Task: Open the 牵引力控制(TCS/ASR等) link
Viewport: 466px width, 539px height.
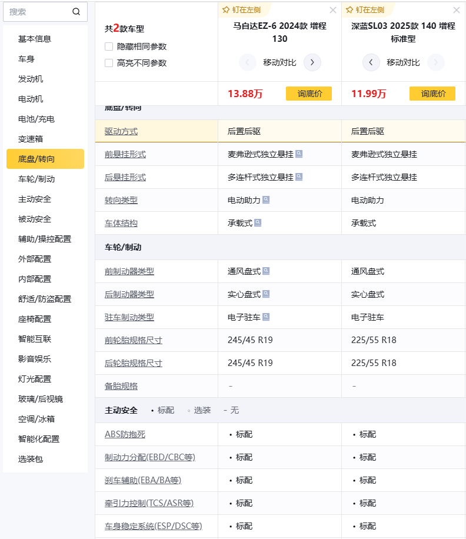Action: tap(149, 503)
